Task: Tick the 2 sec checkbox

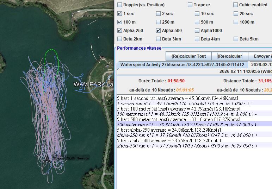Action: (x=158, y=13)
